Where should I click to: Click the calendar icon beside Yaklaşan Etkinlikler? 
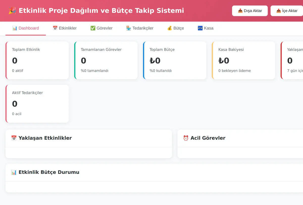click(x=14, y=138)
